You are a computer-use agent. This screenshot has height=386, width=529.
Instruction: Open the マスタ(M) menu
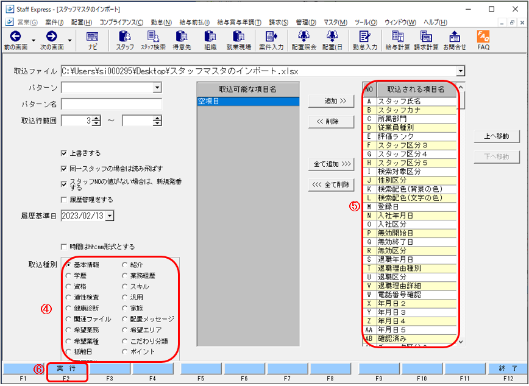(x=335, y=23)
